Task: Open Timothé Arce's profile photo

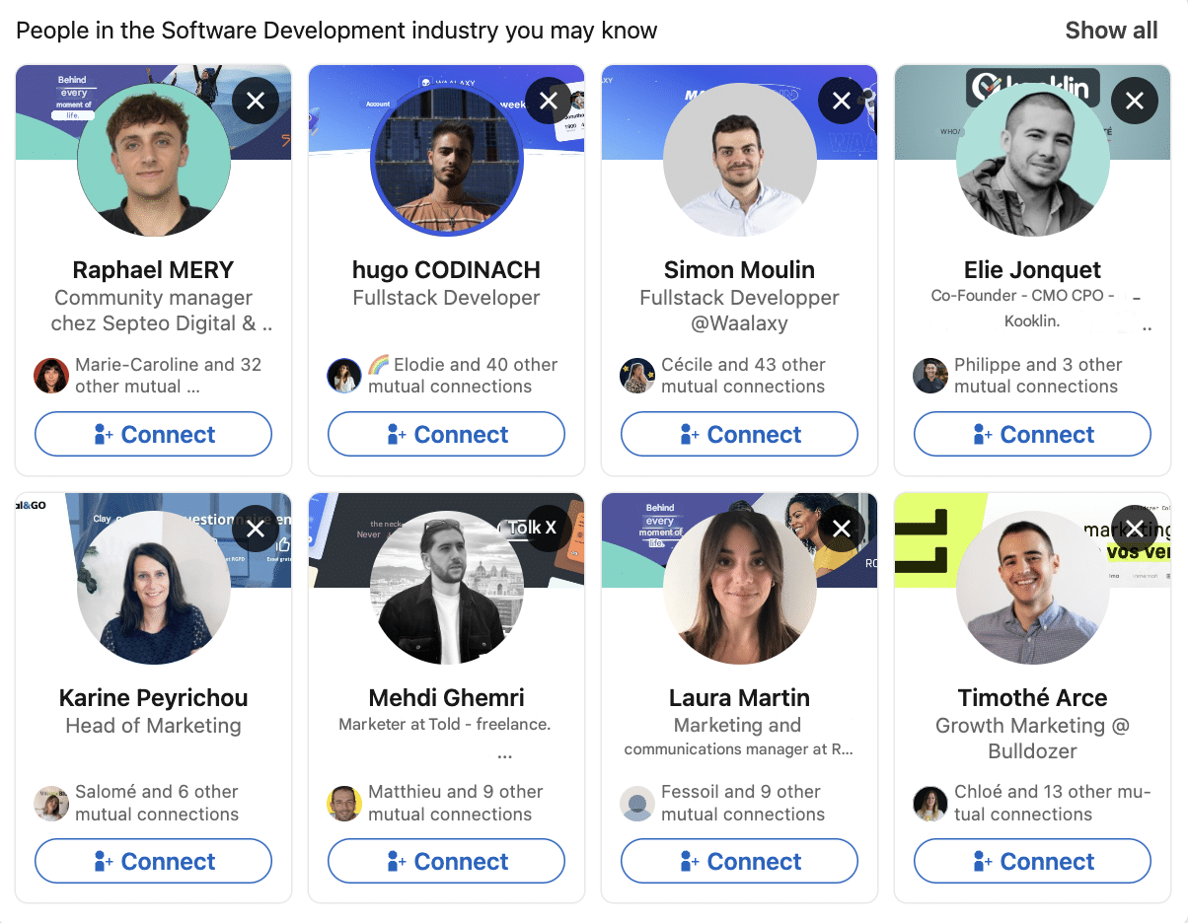Action: click(x=1032, y=586)
